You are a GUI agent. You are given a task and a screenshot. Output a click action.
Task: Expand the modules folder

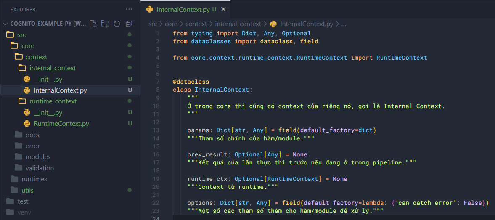tap(38, 156)
